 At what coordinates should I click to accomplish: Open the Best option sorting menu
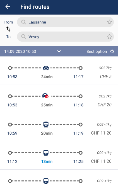tap(97, 51)
